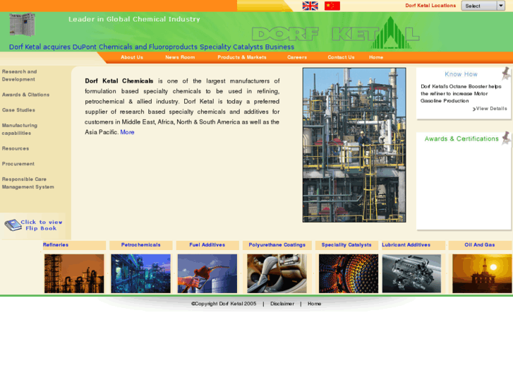Click the Dorf Ketal Locations label
This screenshot has width=513, height=385.
tap(430, 6)
